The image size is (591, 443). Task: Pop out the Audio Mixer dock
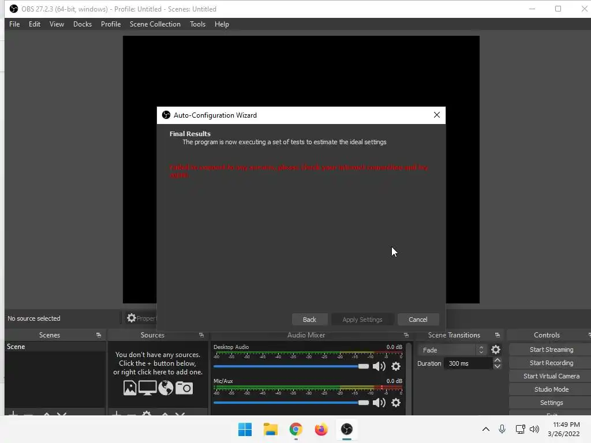[x=406, y=335]
